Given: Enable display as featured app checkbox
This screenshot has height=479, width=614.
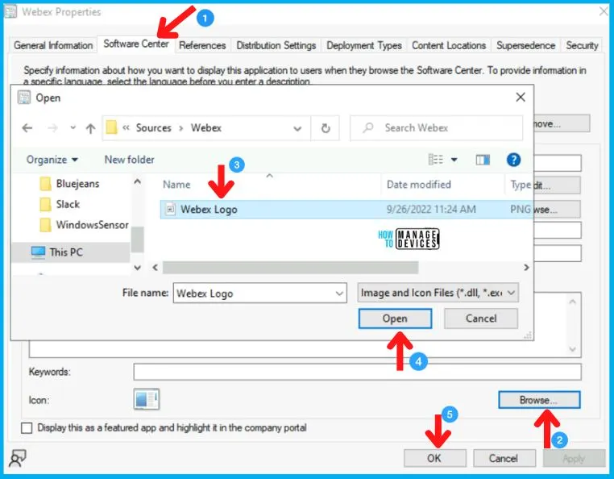Looking at the screenshot, I should tap(27, 427).
